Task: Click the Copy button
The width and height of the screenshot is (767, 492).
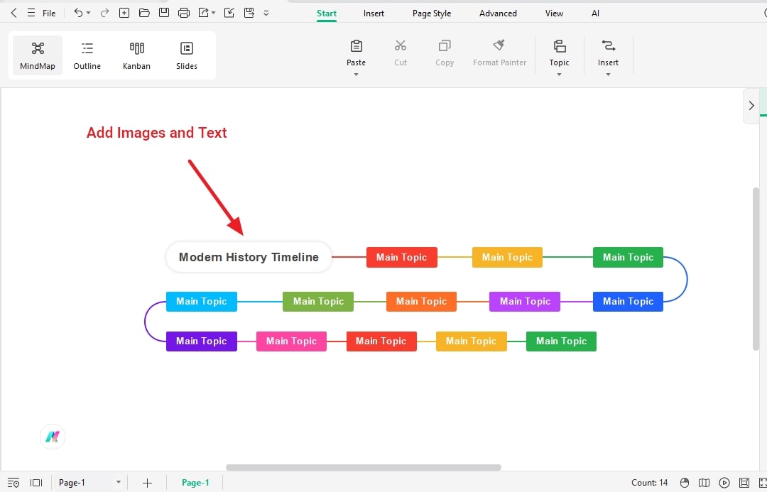Action: (444, 53)
